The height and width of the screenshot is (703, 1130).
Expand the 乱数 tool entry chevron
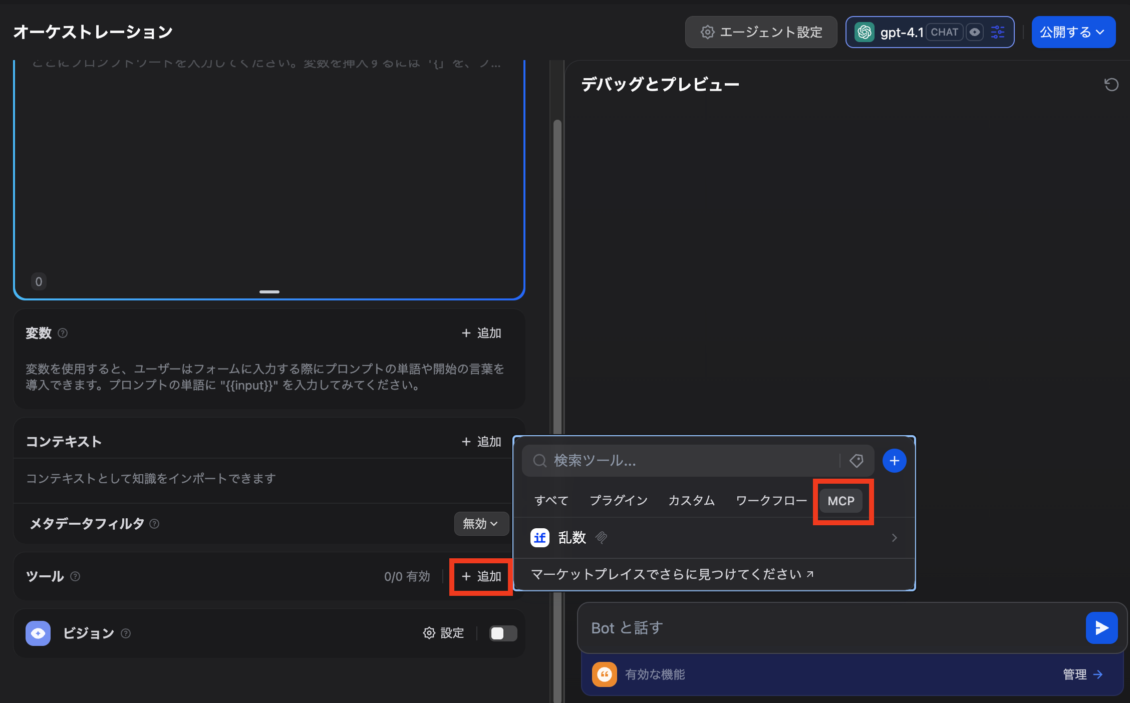pyautogui.click(x=895, y=538)
